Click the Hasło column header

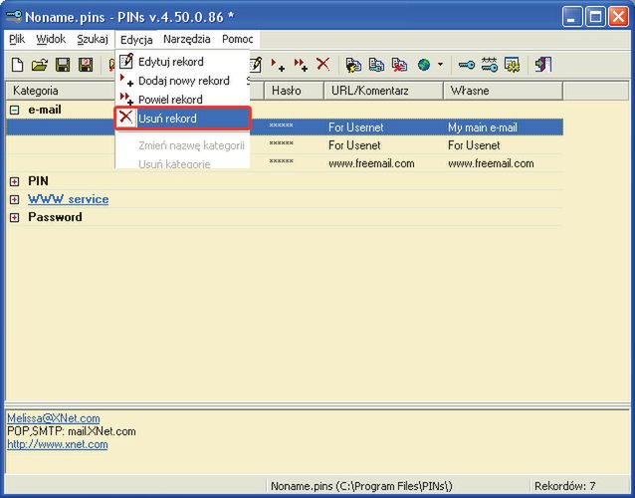294,91
